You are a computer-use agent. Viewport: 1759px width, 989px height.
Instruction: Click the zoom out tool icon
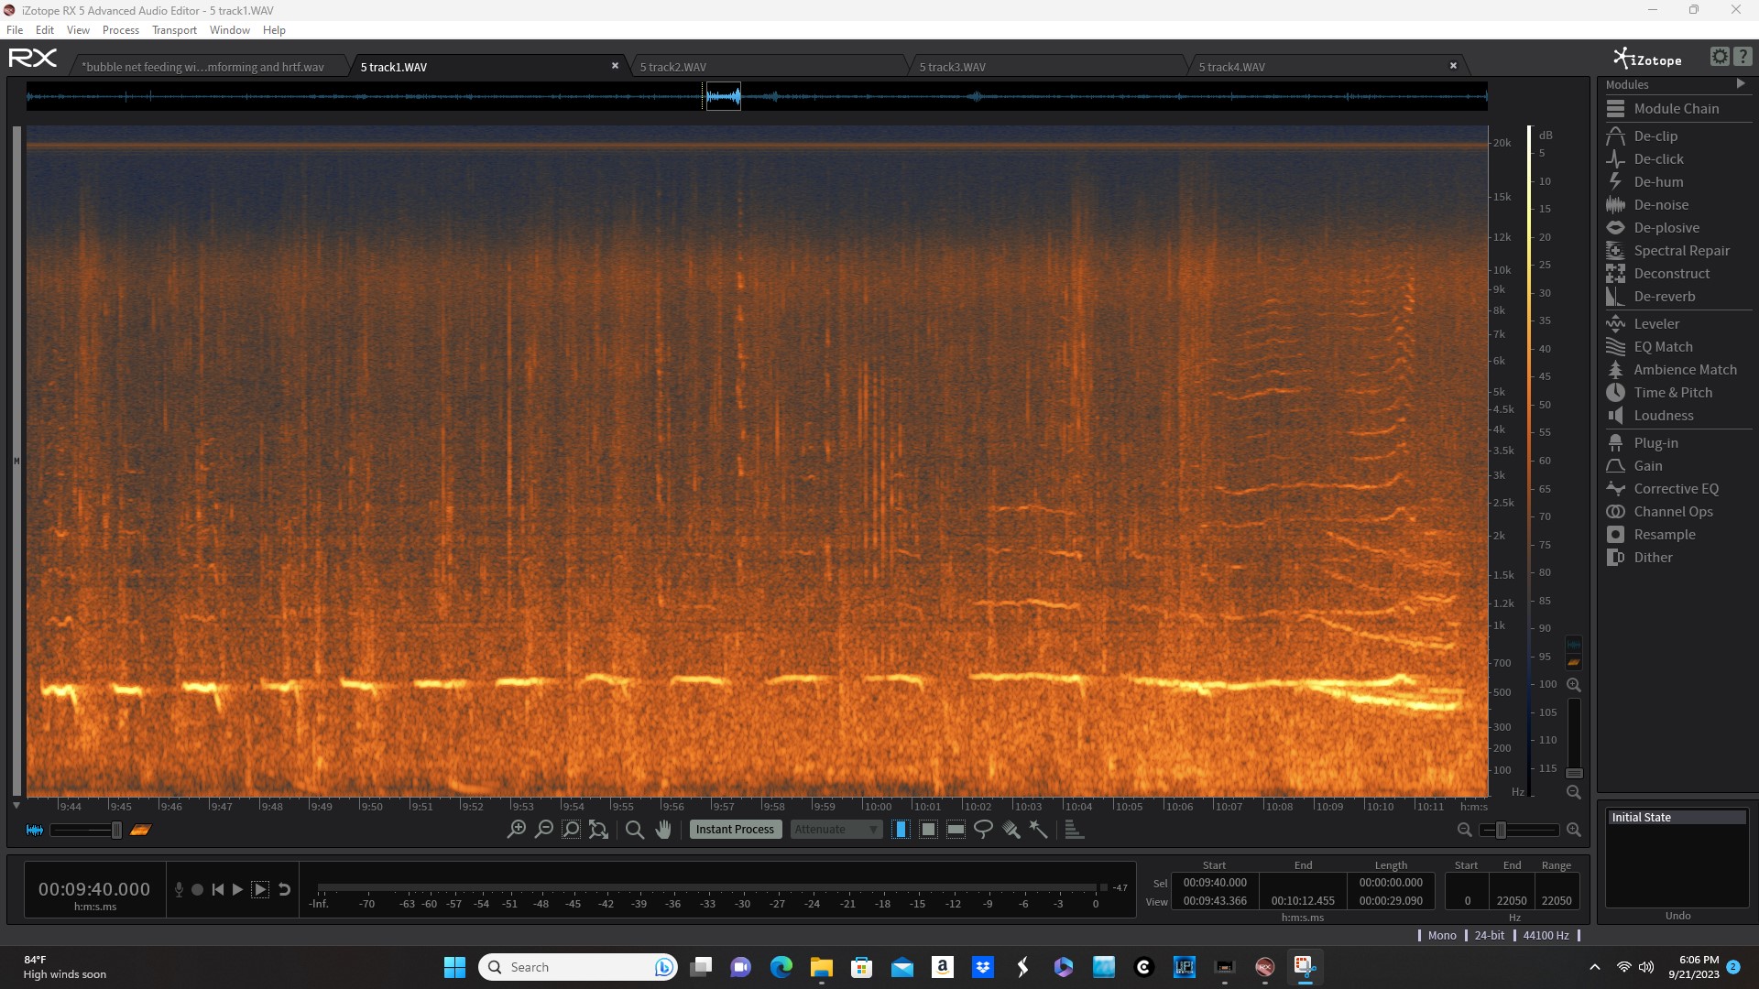tap(544, 830)
